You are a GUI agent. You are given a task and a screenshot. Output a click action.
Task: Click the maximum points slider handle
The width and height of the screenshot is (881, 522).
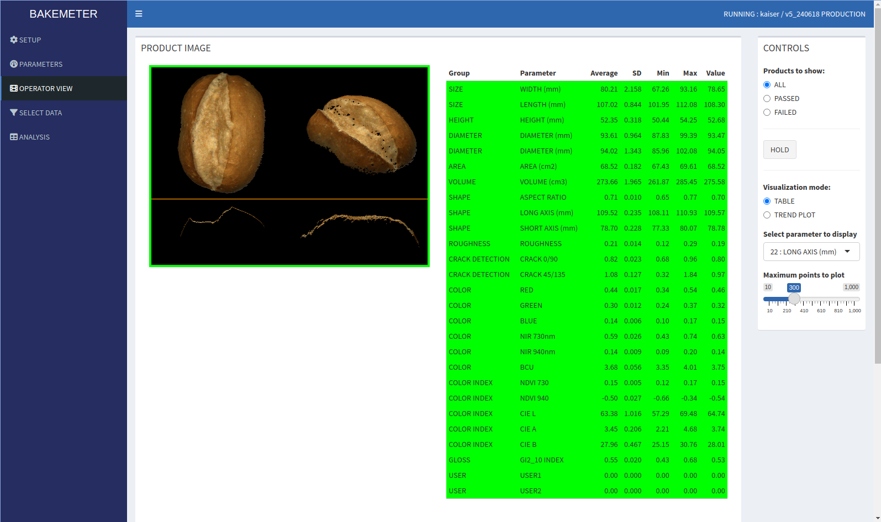coord(794,299)
